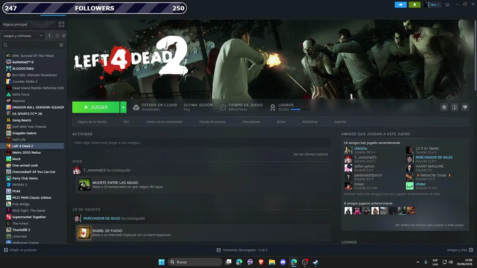Click Añadir un producto

pos(20,250)
